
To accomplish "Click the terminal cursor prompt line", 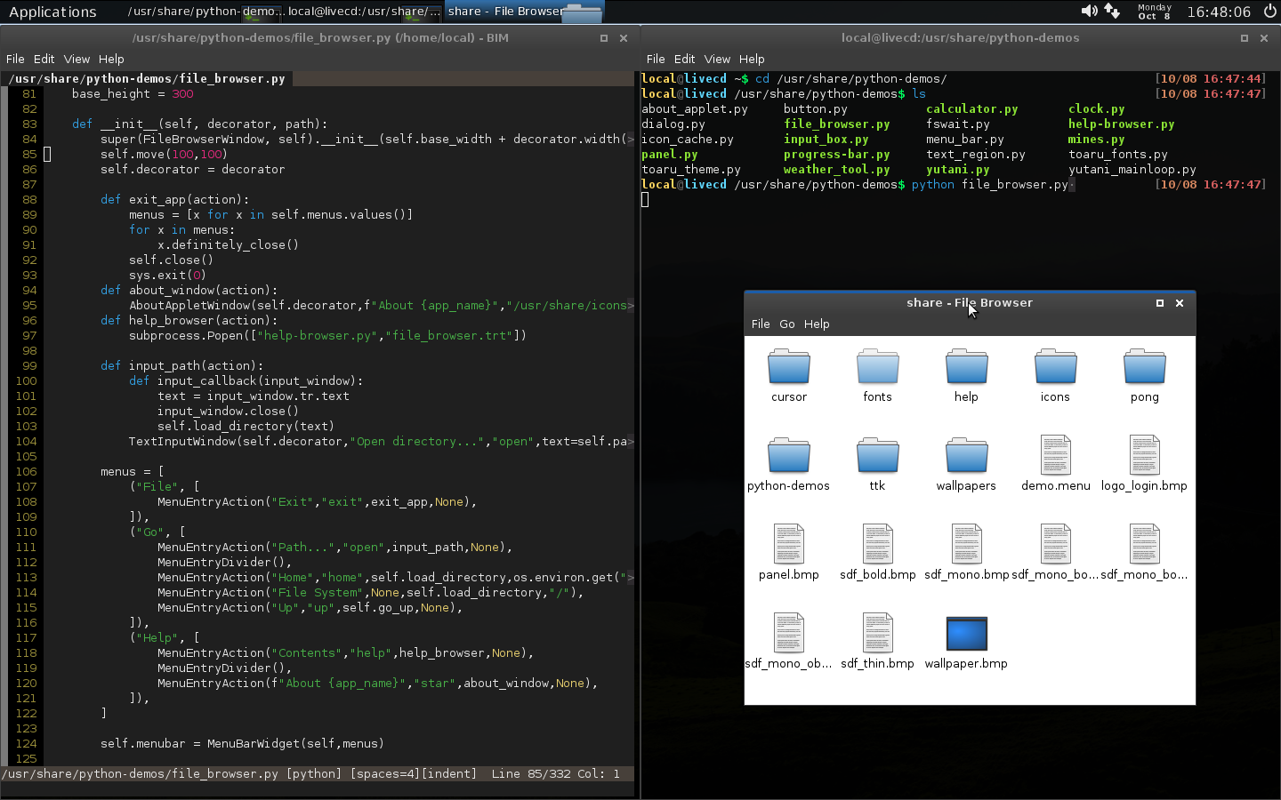I will point(645,199).
